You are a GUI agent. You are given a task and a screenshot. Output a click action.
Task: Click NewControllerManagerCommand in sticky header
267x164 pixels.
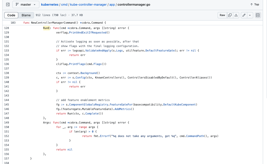coord(53,23)
